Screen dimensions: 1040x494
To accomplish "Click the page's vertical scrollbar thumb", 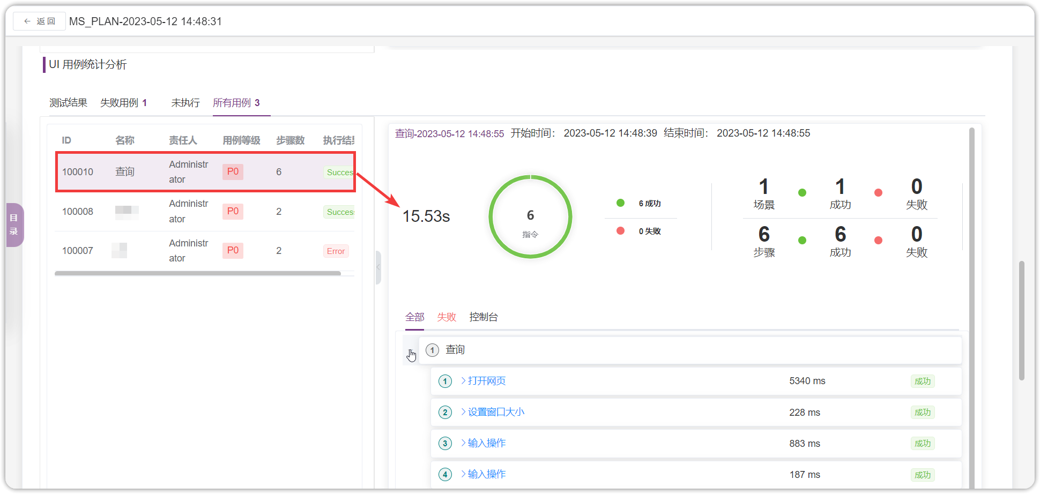I will pos(1022,320).
